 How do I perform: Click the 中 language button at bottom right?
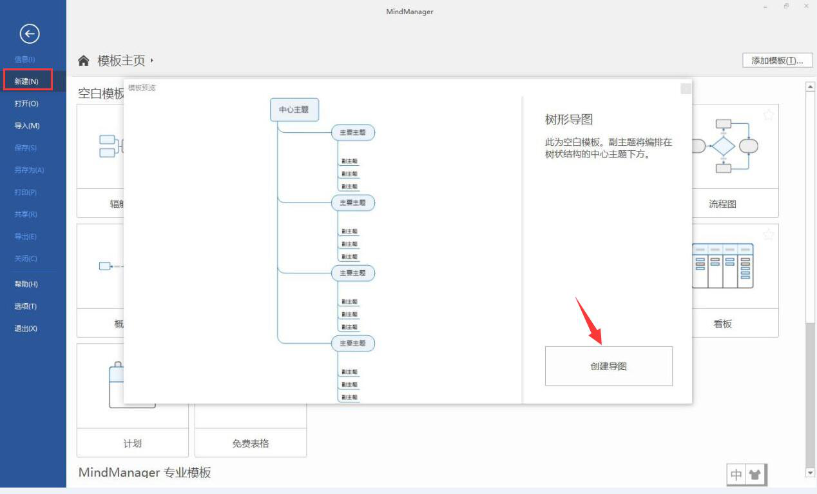point(738,474)
